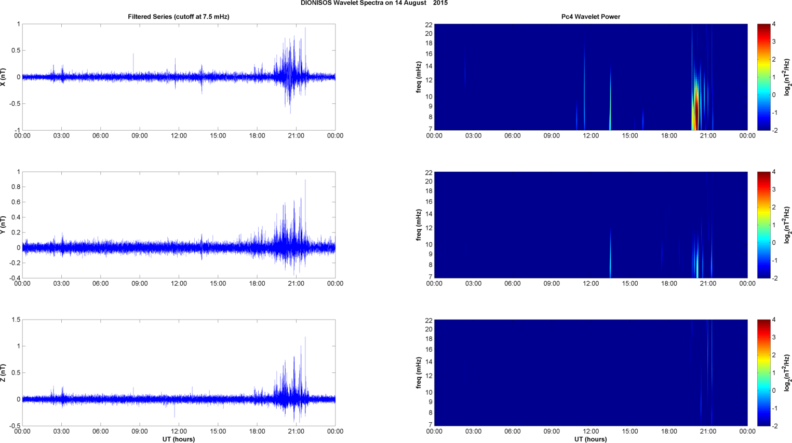The height and width of the screenshot is (443, 792).
Task: Click the 12:00 tick under Y time series
Action: click(x=179, y=284)
